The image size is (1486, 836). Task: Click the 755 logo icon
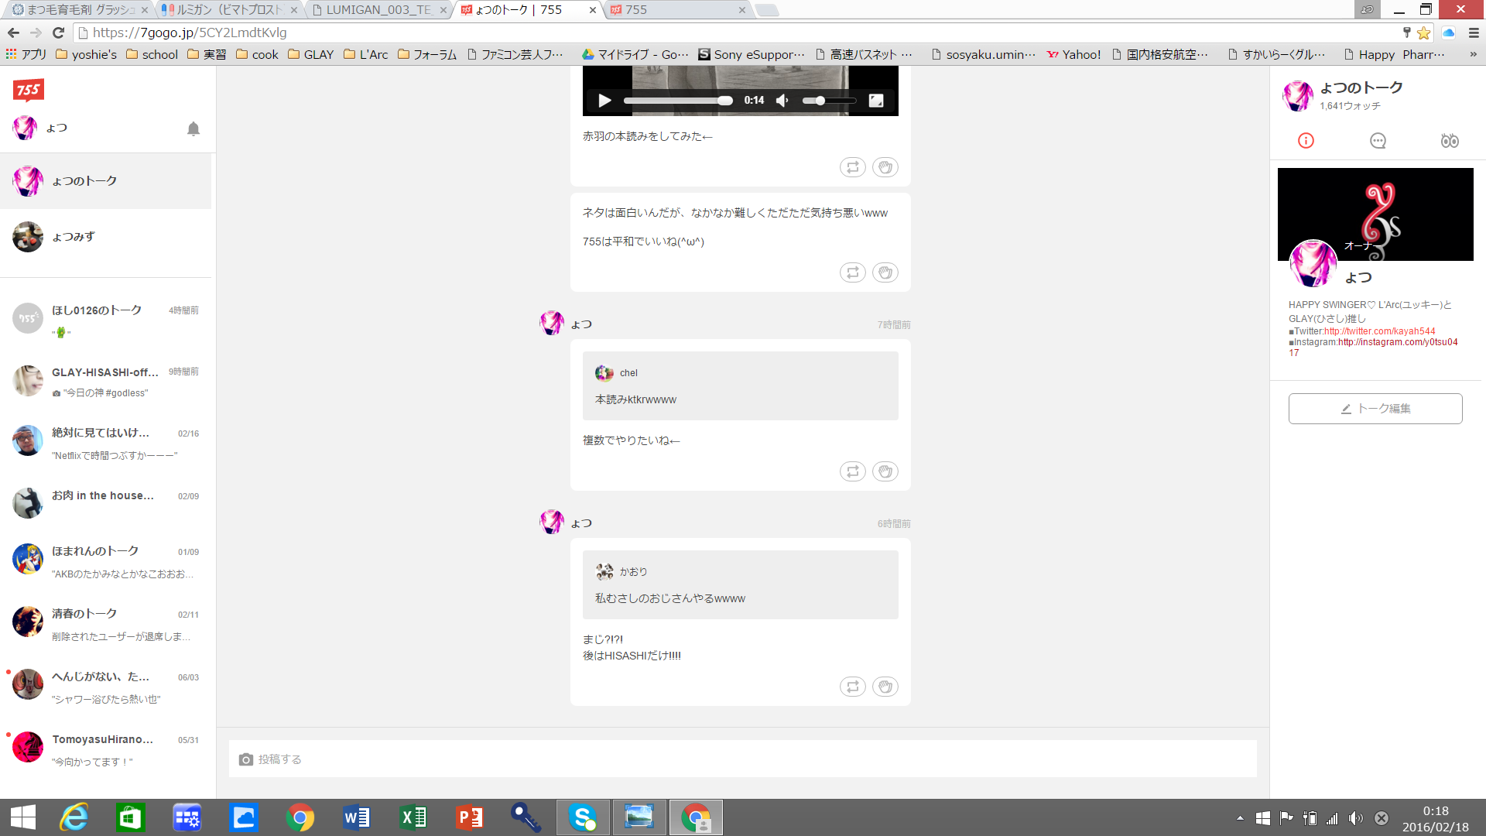29,90
